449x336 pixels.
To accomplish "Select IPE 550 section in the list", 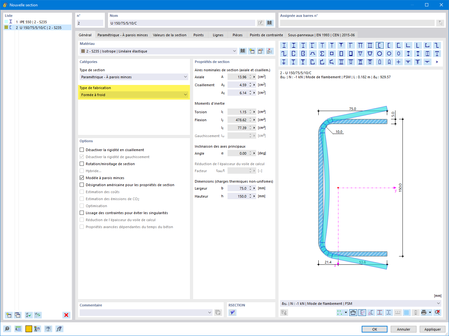I will pyautogui.click(x=38, y=22).
